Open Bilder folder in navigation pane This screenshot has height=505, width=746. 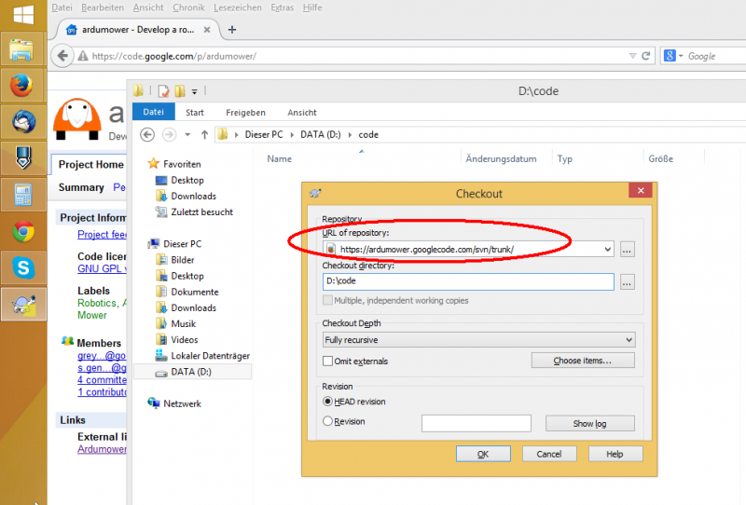(x=182, y=260)
